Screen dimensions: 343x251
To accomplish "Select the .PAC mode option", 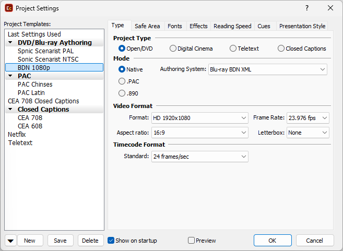I will (122, 81).
